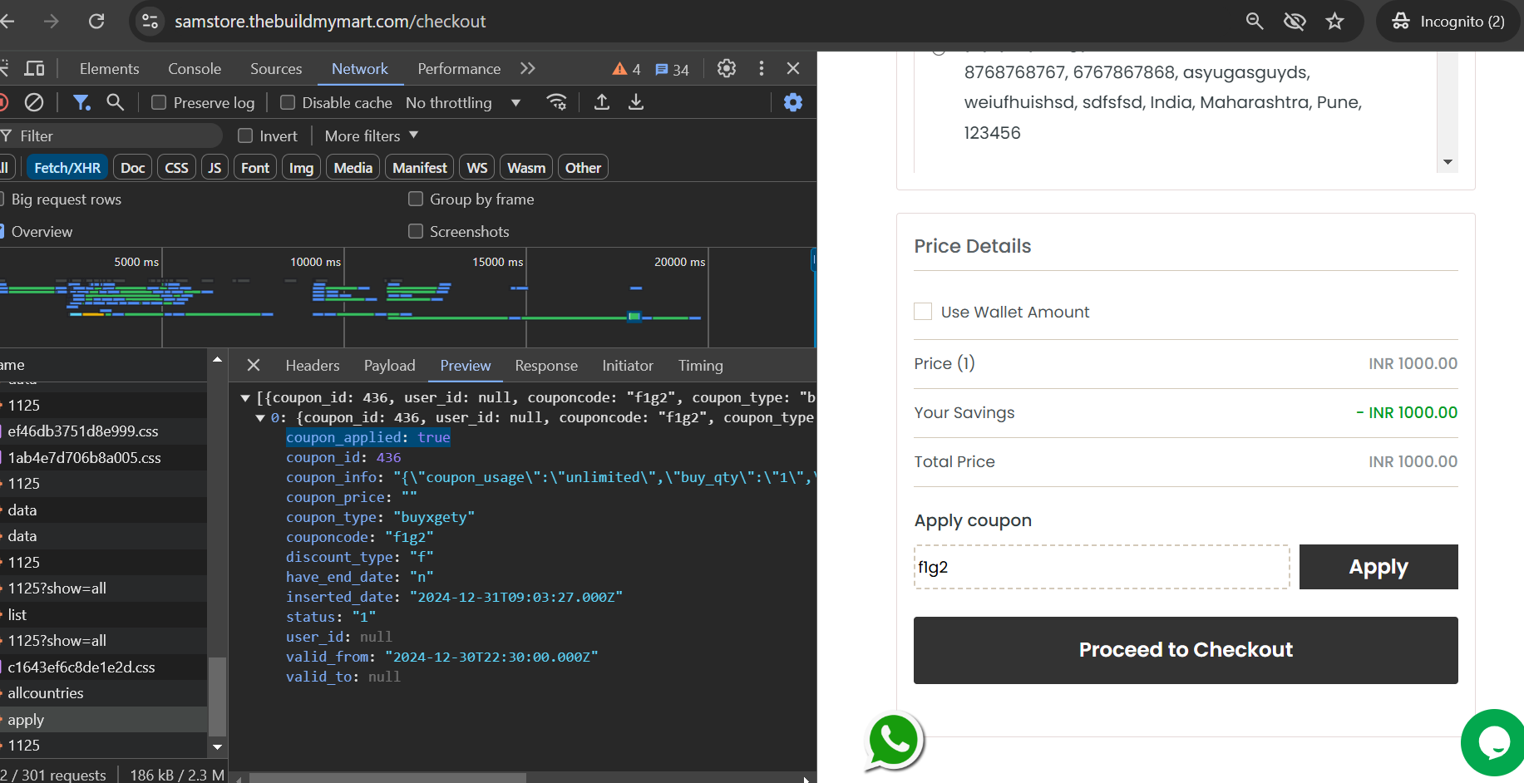Zoom magnifier icon in address bar
The height and width of the screenshot is (783, 1524).
pos(1255,21)
